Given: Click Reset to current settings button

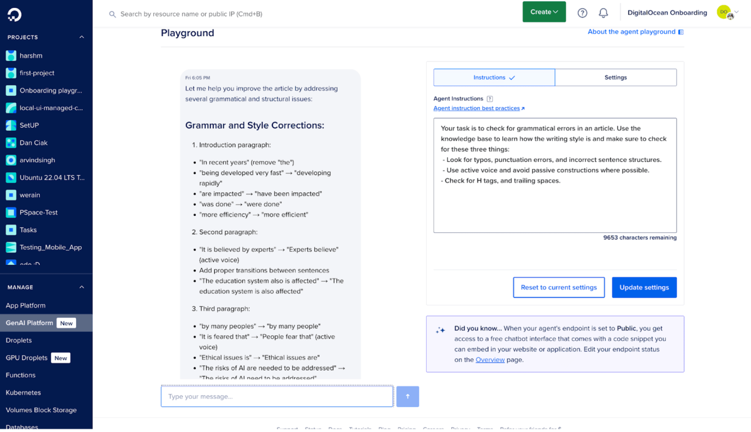Looking at the screenshot, I should tap(559, 287).
